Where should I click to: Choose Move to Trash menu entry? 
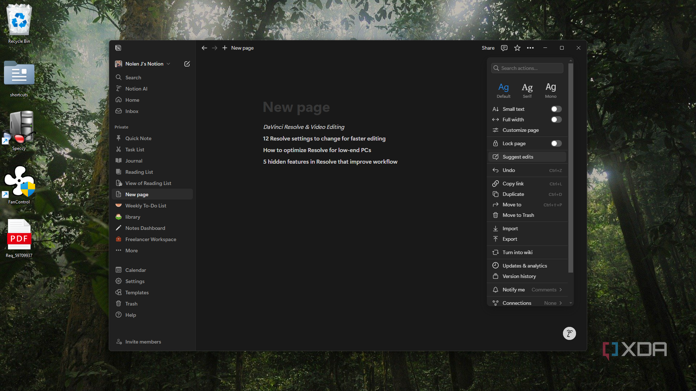tap(528, 215)
